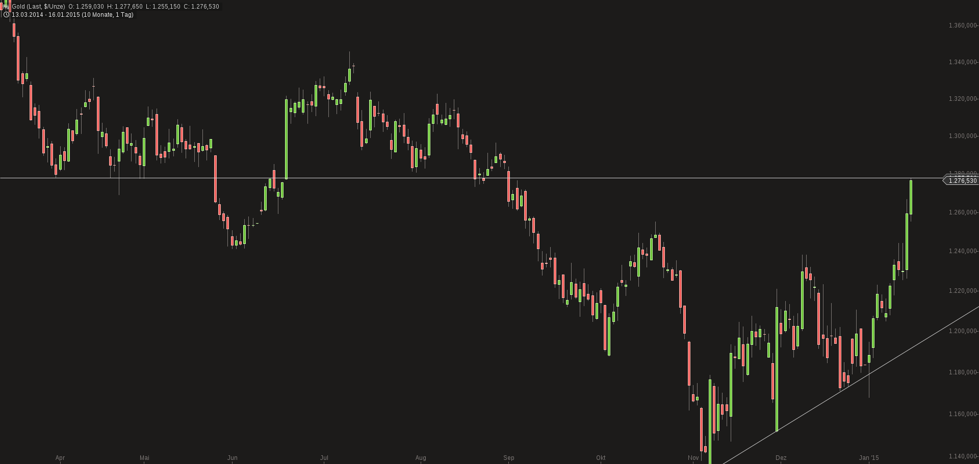Click the Gold (Last, $/Unze) title label
The image size is (979, 464).
[x=38, y=6]
